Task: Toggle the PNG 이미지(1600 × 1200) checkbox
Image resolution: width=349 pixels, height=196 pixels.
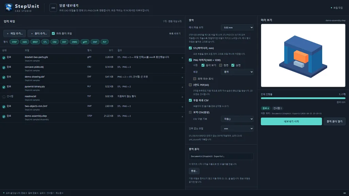Action: (x=190, y=60)
